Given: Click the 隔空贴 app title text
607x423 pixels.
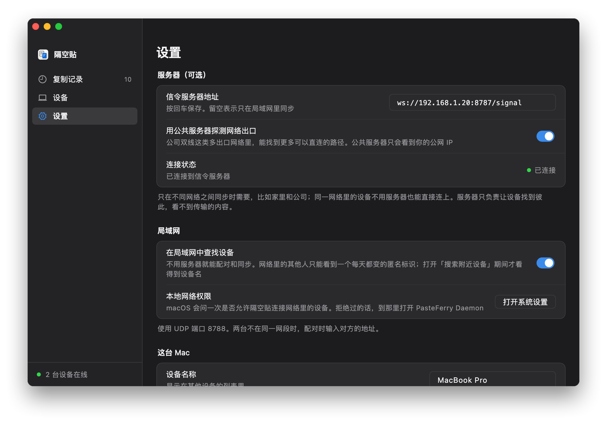Looking at the screenshot, I should click(x=65, y=55).
